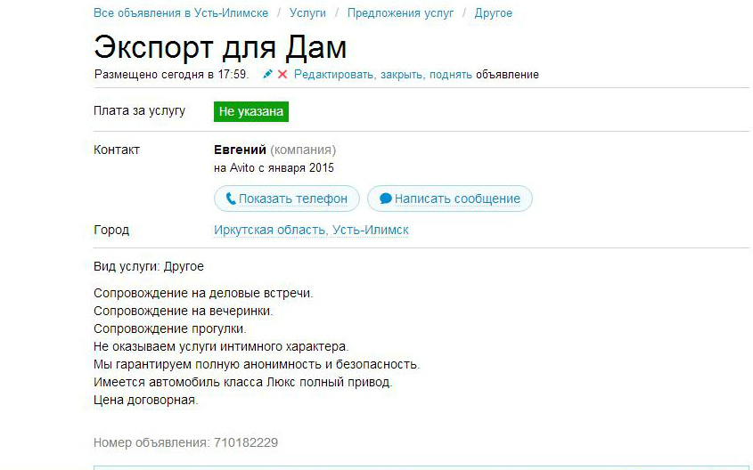The image size is (753, 470).
Task: Click 'закрыть' listing link
Action: point(403,75)
